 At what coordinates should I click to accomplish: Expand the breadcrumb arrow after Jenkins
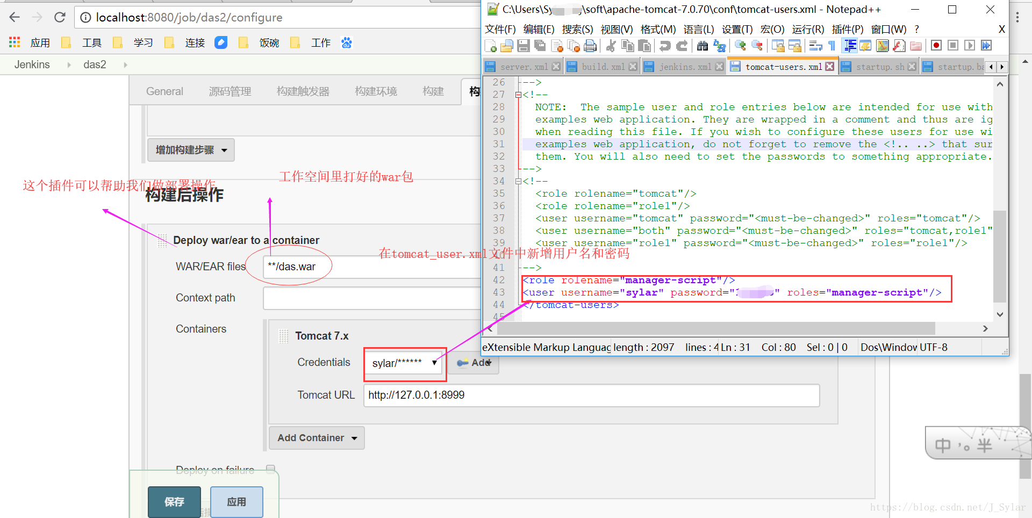tap(69, 64)
